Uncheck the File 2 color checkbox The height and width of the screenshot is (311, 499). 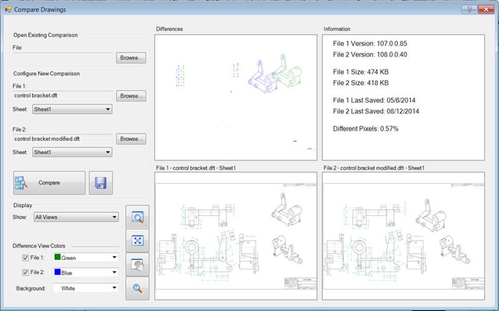pyautogui.click(x=26, y=272)
